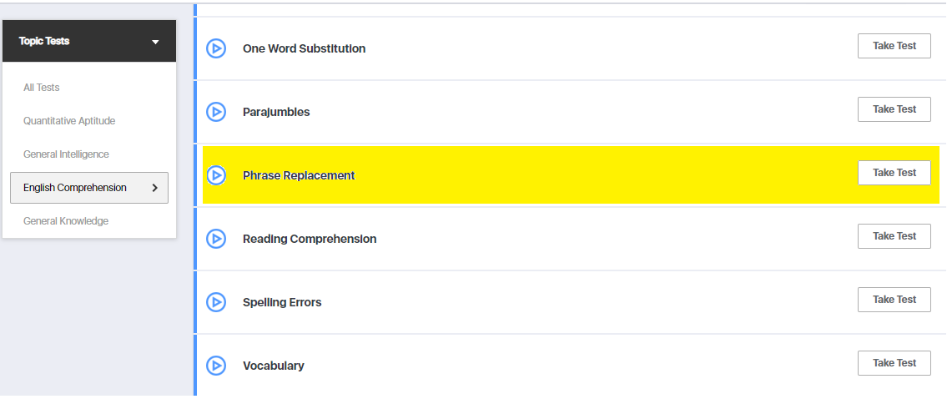Take the Spelling Errors test
The width and height of the screenshot is (947, 399).
(894, 300)
